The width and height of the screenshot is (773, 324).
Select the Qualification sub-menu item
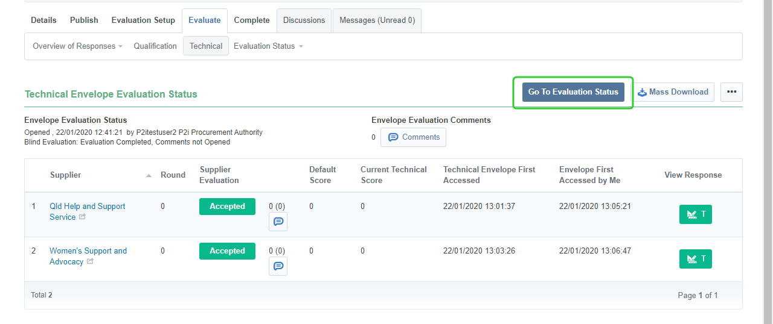pos(155,46)
